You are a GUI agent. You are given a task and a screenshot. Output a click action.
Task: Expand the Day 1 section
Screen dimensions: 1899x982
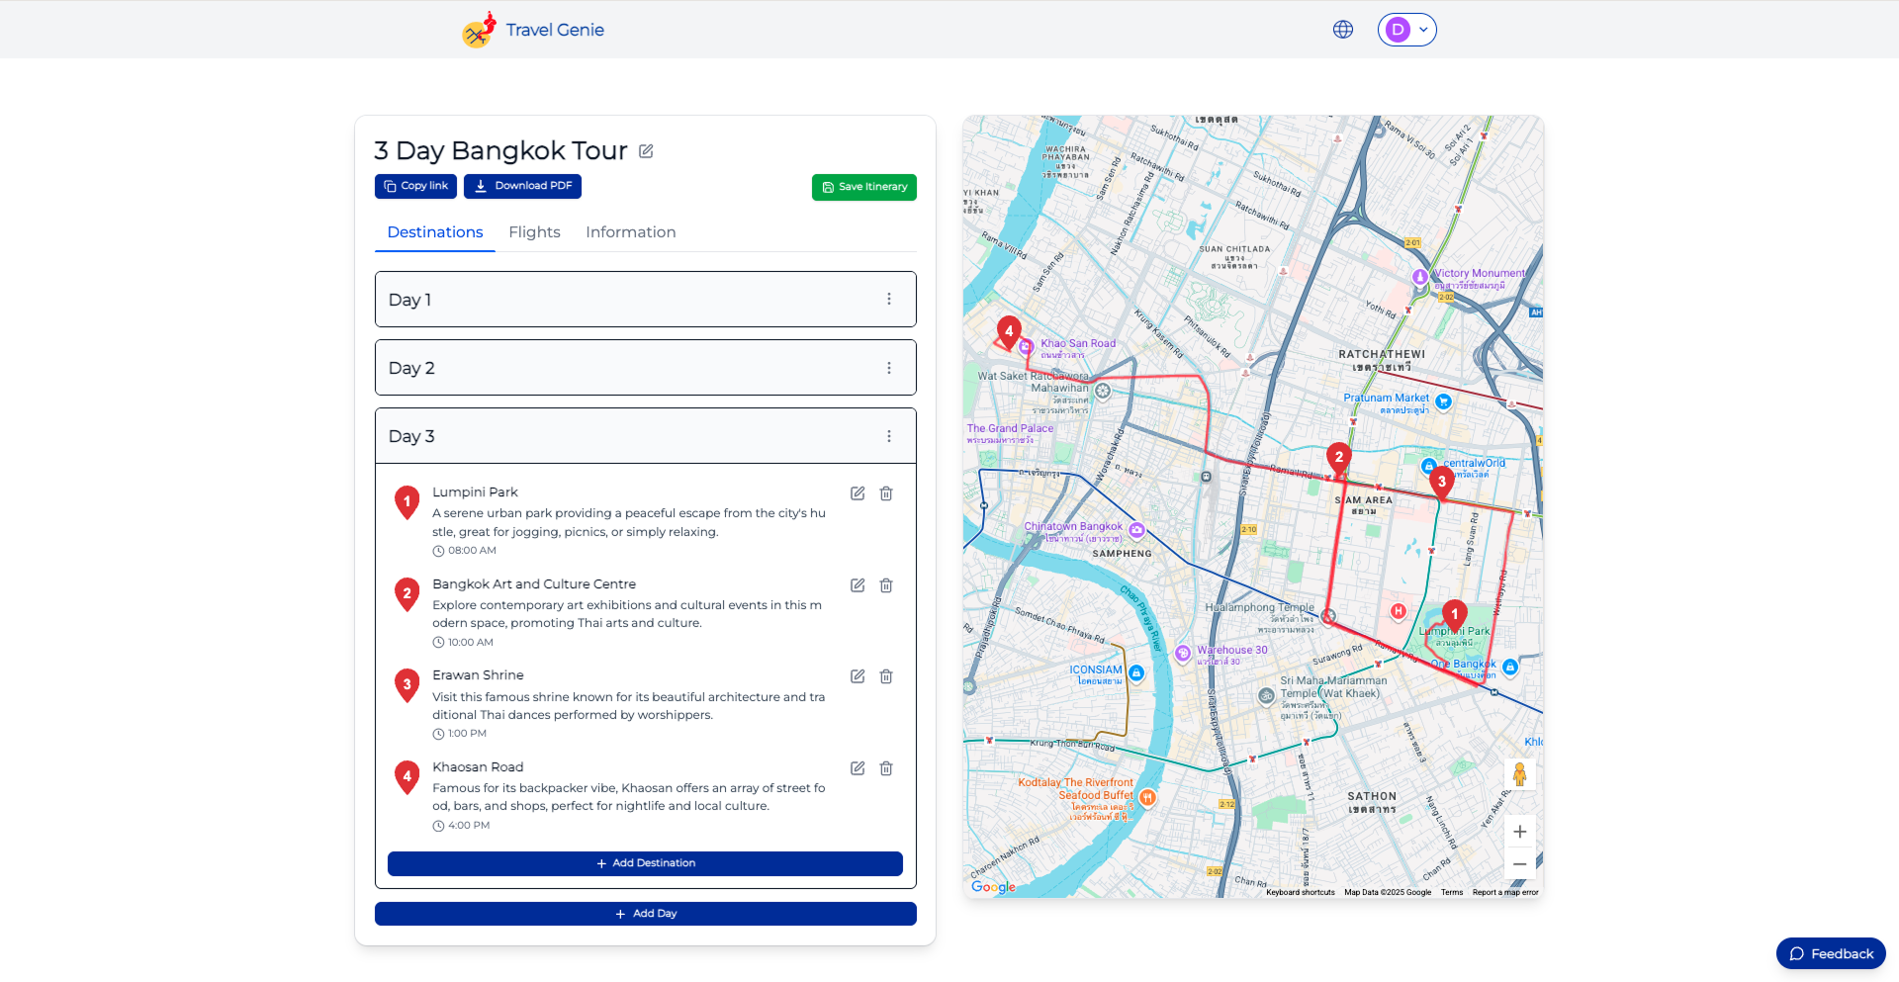[645, 299]
